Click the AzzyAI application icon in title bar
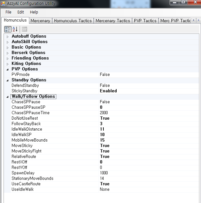 (3, 4)
